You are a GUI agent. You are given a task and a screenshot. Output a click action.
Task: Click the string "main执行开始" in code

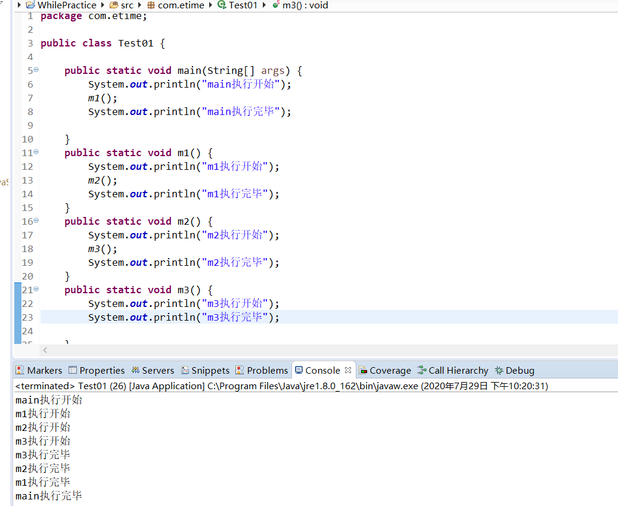point(241,85)
